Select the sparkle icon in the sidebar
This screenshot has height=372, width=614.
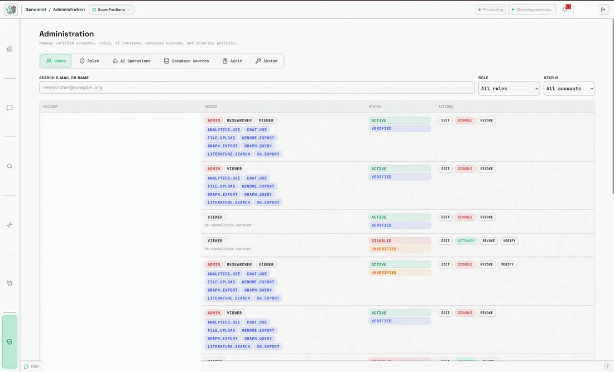coord(10,225)
